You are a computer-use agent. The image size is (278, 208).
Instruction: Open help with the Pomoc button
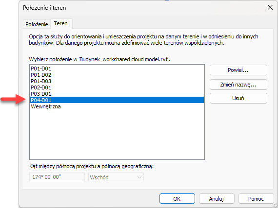coord(256,199)
